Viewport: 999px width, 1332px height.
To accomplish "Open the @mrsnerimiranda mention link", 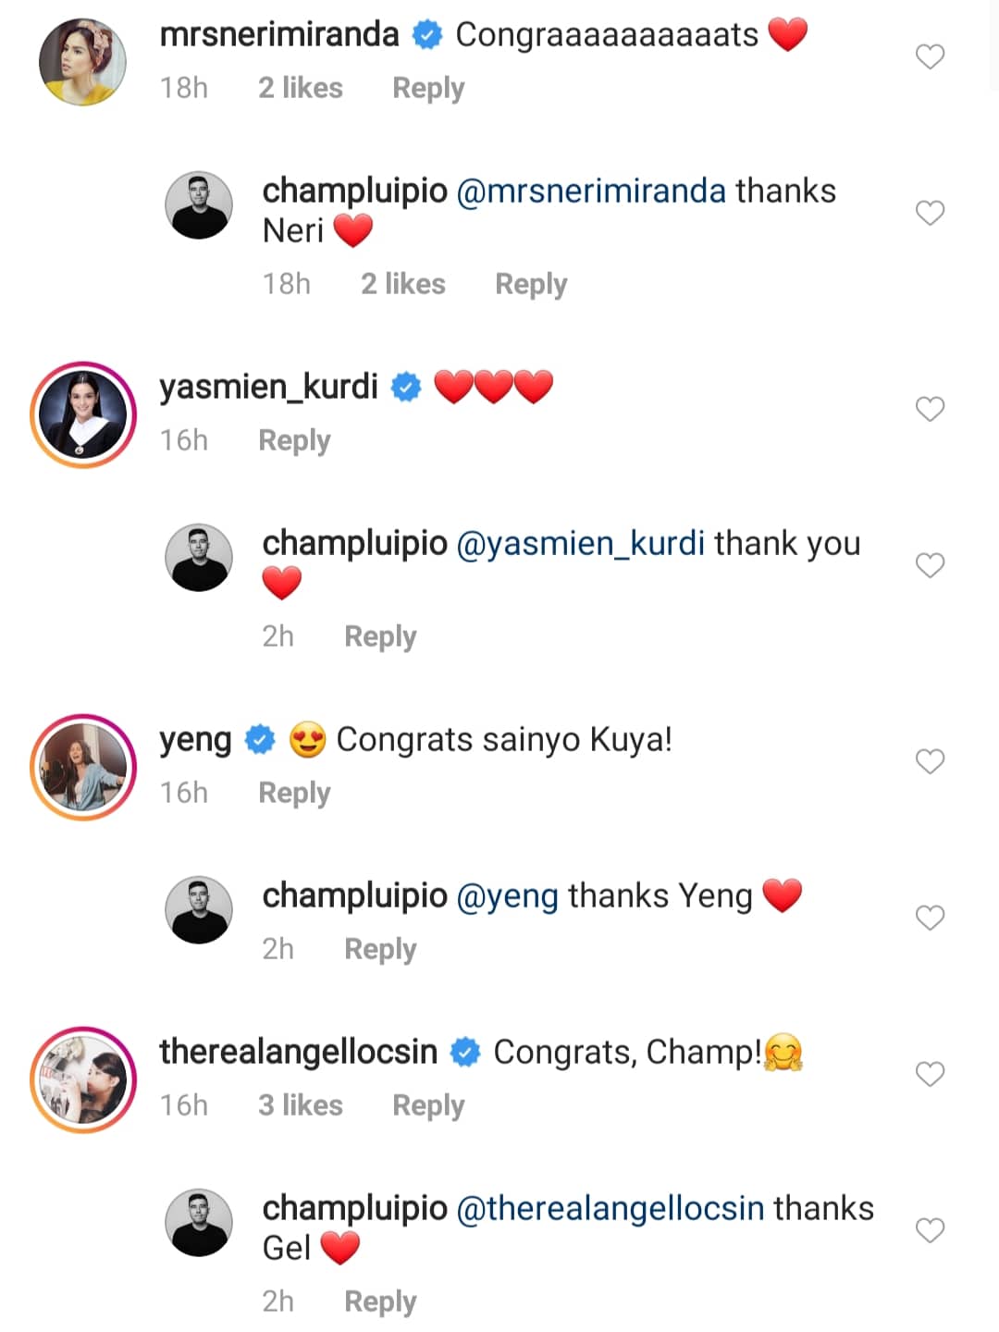I will pos(591,191).
